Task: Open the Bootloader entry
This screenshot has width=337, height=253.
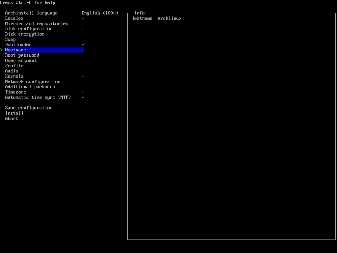Action: (18, 45)
